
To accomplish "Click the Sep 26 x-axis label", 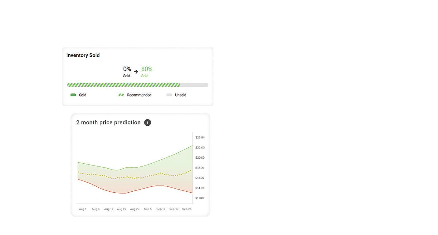I will coord(187,209).
